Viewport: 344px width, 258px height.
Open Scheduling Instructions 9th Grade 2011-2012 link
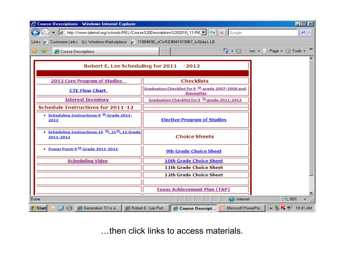(90, 118)
